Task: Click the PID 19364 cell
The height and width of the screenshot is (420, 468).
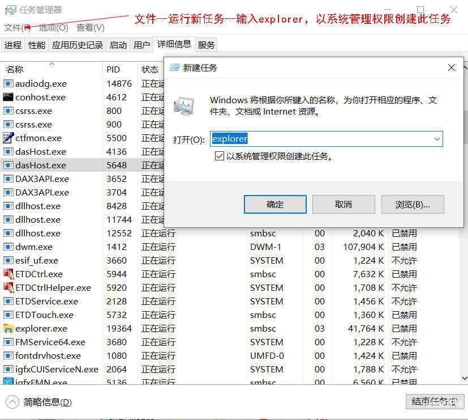Action: (x=119, y=328)
